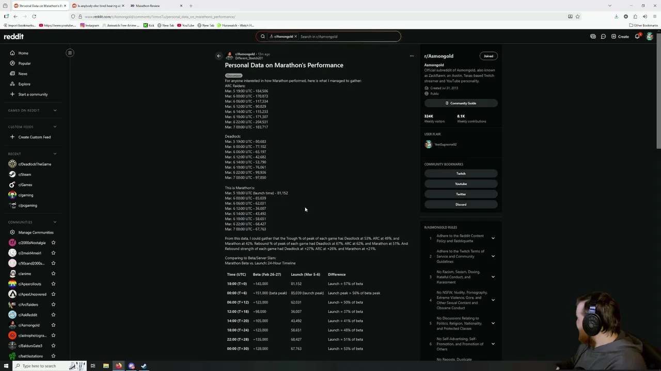The width and height of the screenshot is (661, 371).
Task: Open Steam from the taskbar
Action: coord(144,366)
